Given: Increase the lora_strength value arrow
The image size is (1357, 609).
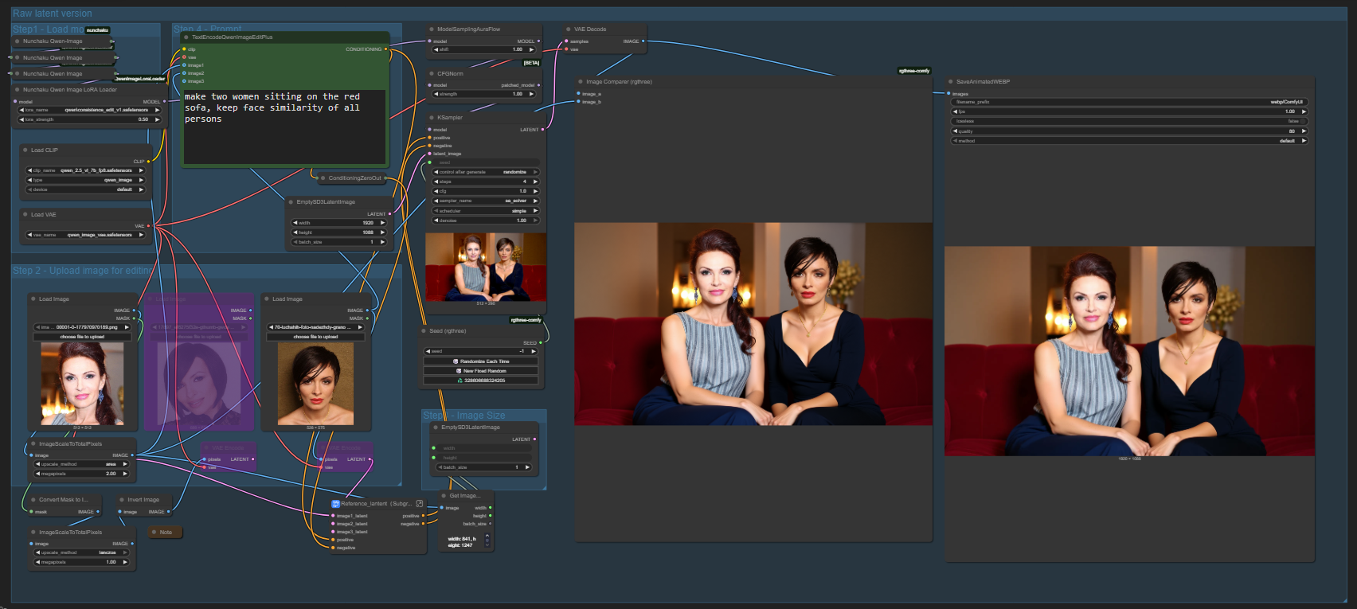Looking at the screenshot, I should tap(157, 119).
